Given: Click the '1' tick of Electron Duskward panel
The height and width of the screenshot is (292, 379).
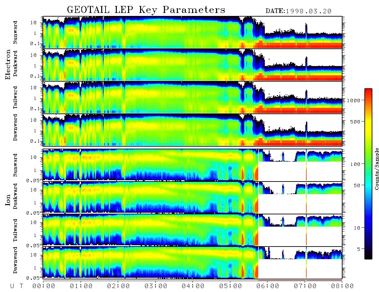Looking at the screenshot, I should pos(35,66).
